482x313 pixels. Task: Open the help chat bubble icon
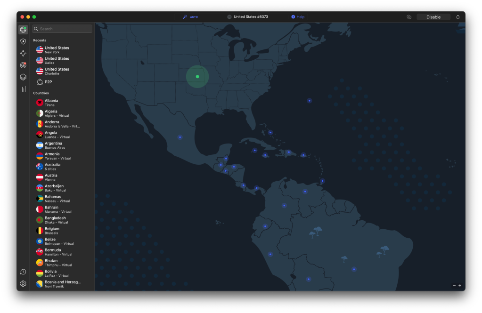23,272
